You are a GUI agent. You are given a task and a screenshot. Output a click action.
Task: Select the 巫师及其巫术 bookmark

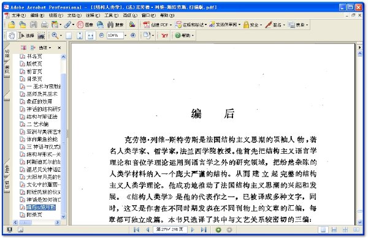(x=42, y=94)
